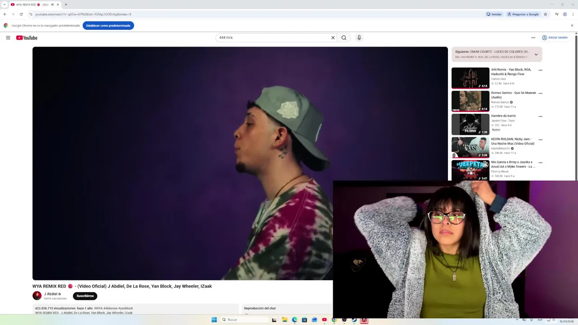Open options for Romeo Santos video
This screenshot has height=325, width=578.
click(x=541, y=93)
